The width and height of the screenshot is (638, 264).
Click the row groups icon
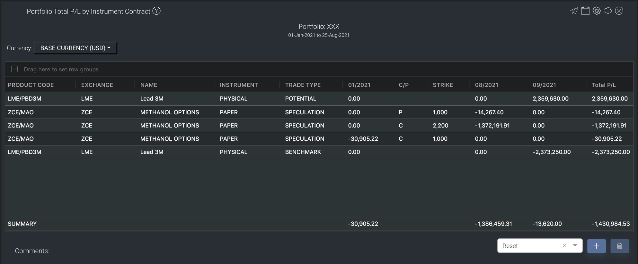[14, 69]
